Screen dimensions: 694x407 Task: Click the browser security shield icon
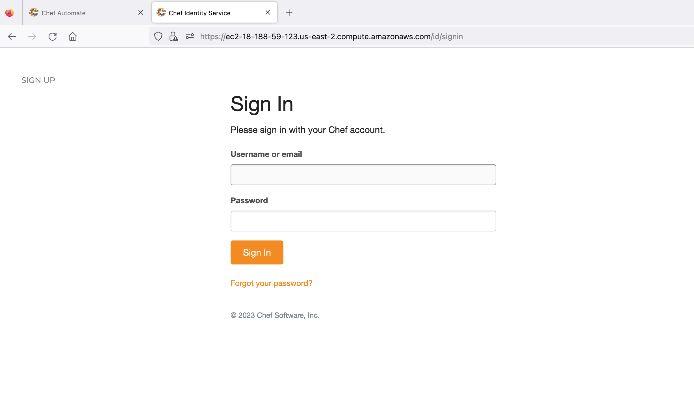pos(158,36)
